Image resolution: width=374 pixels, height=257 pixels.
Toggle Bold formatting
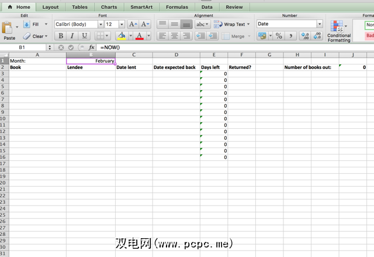pyautogui.click(x=61, y=36)
